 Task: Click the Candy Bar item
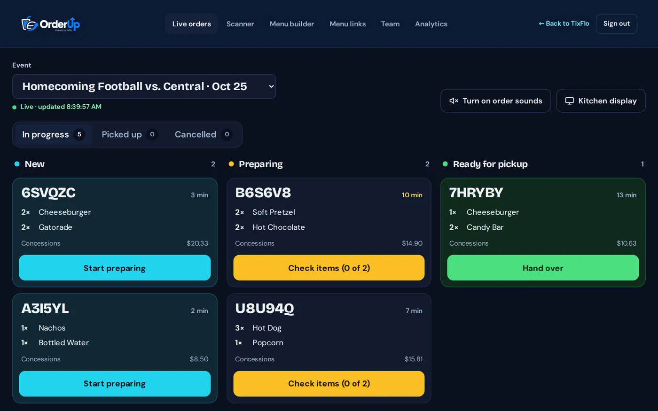tap(485, 227)
